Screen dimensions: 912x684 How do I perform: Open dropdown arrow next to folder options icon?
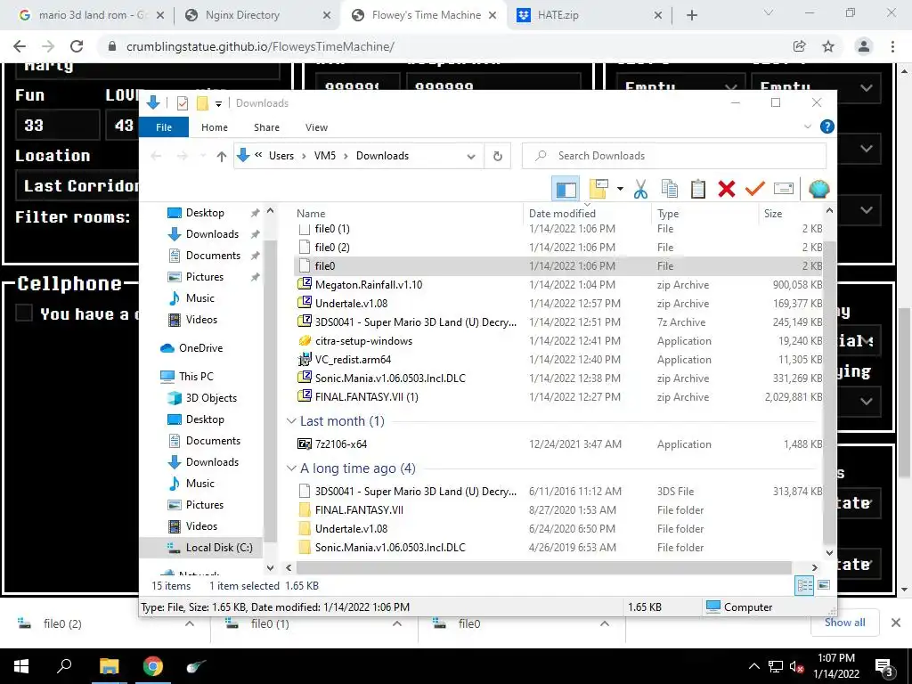coord(620,189)
